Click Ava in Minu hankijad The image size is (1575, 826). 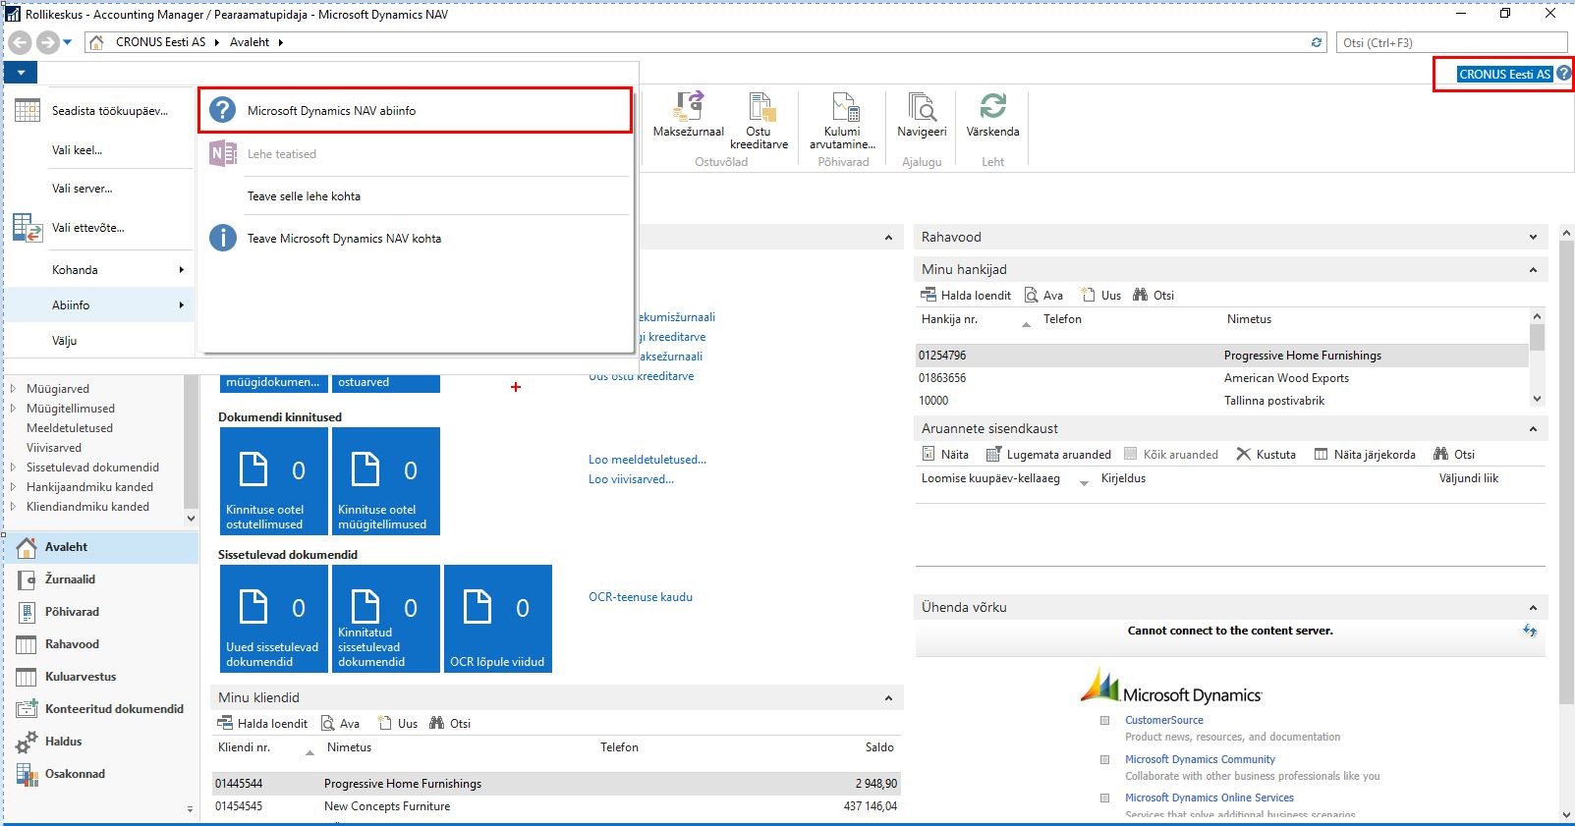click(1043, 295)
